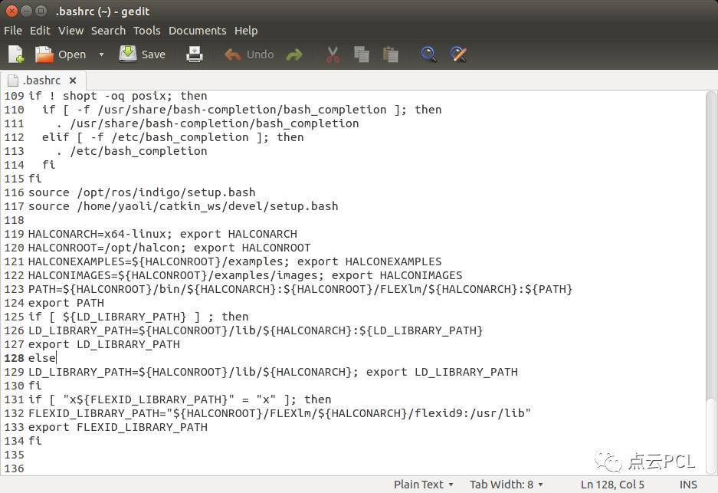
Task: Cut the selection with the scissors icon
Action: [333, 54]
